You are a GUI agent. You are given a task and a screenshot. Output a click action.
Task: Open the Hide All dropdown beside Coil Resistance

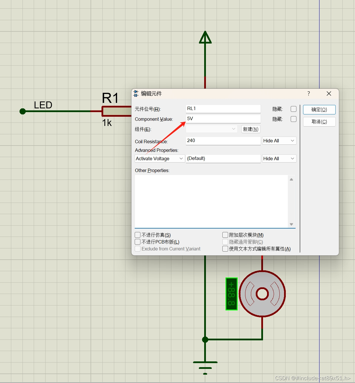279,141
